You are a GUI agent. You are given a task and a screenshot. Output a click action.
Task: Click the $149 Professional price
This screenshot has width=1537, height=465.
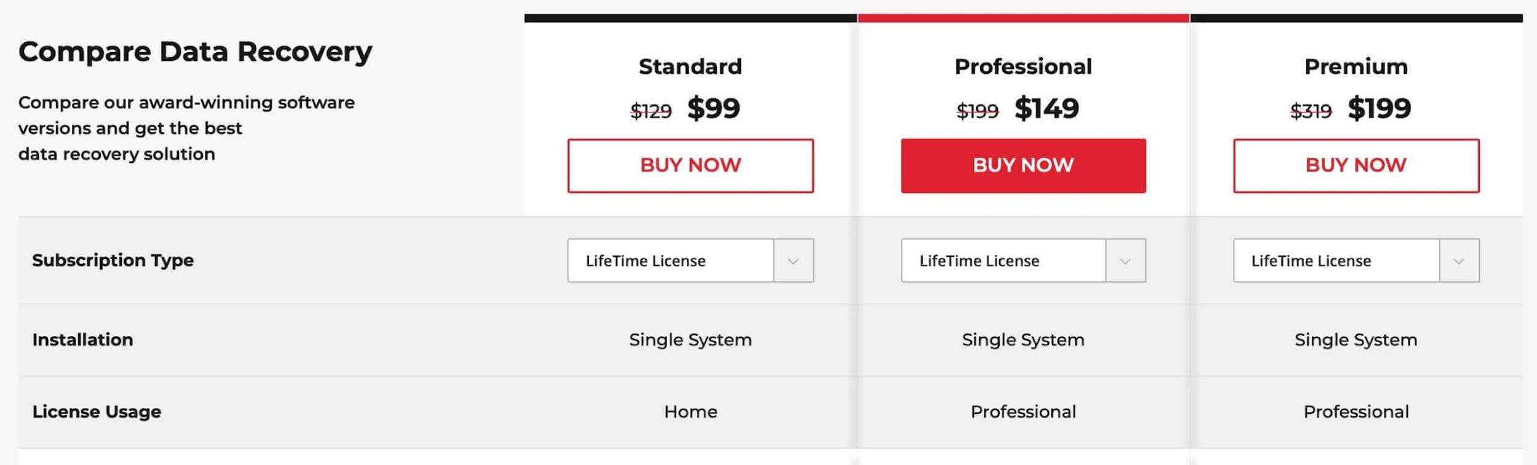(x=1046, y=108)
